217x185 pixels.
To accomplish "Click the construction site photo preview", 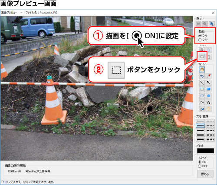I will (97, 88).
